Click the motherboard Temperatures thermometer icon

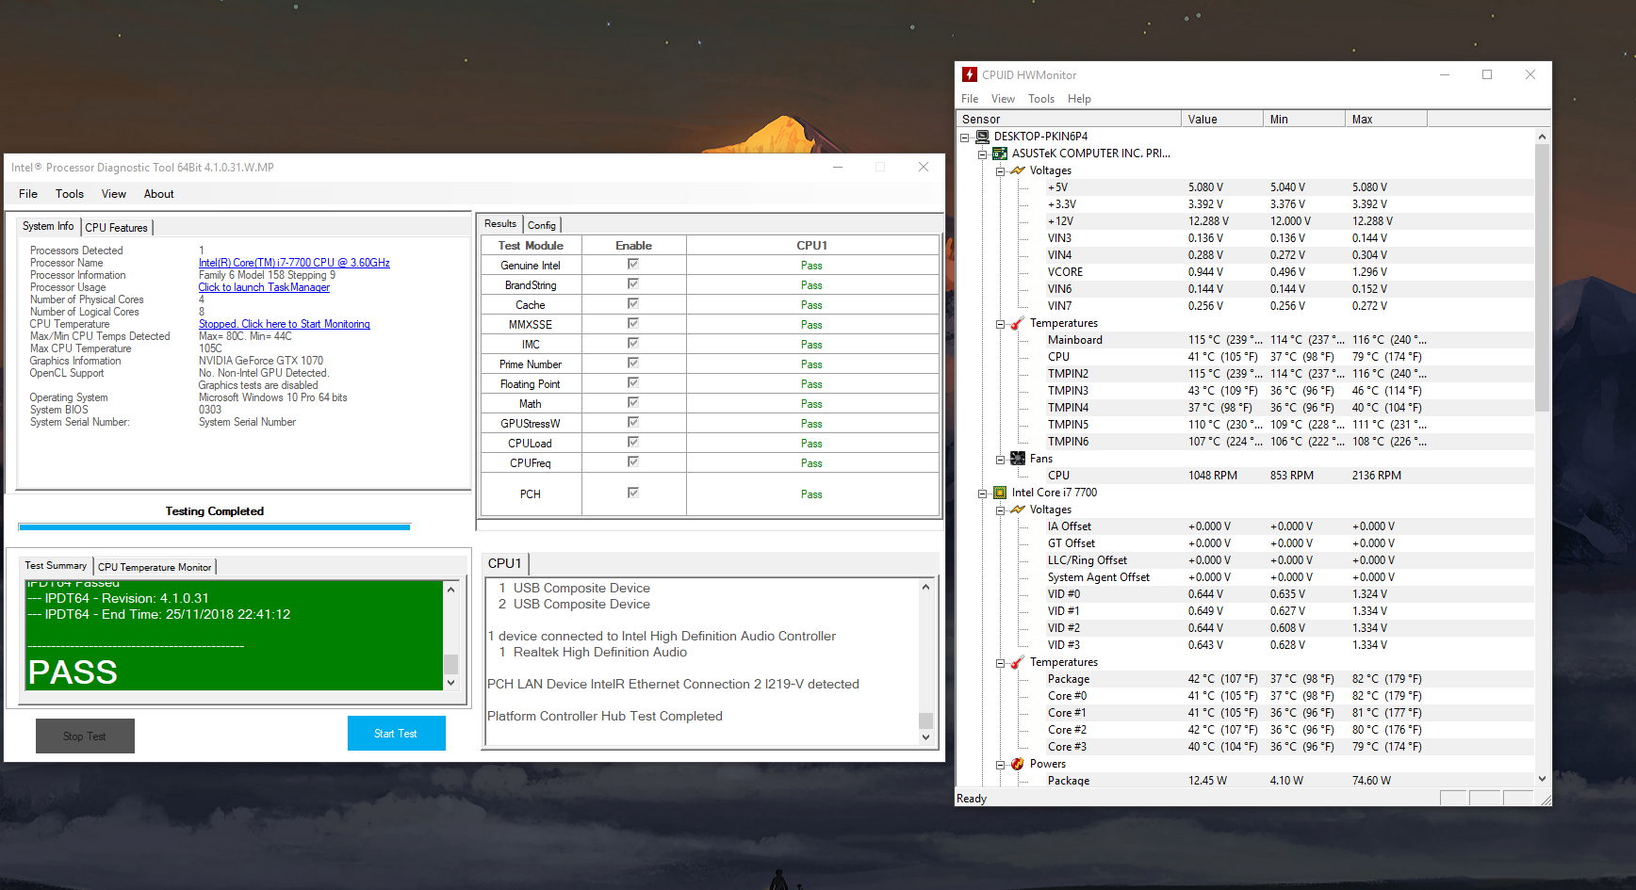point(1018,323)
